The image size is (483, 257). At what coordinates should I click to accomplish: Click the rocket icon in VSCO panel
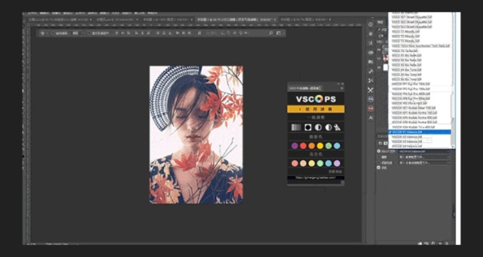point(337,127)
